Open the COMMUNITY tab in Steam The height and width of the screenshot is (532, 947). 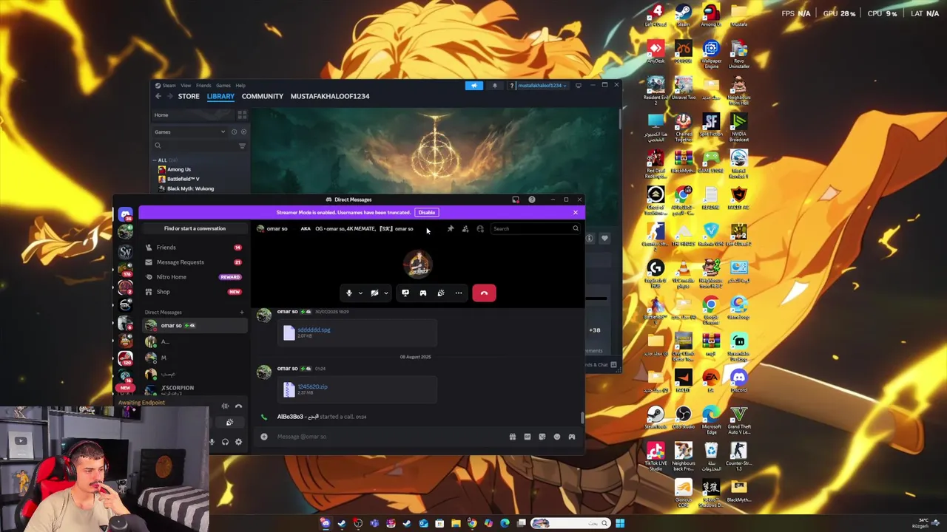click(x=262, y=96)
